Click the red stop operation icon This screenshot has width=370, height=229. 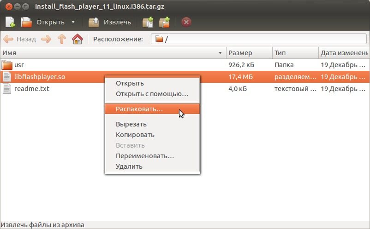[186, 22]
